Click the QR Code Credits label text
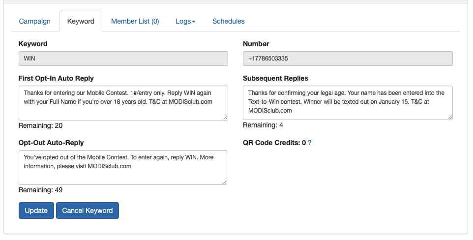Viewport: 473px width, 240px height. click(271, 143)
